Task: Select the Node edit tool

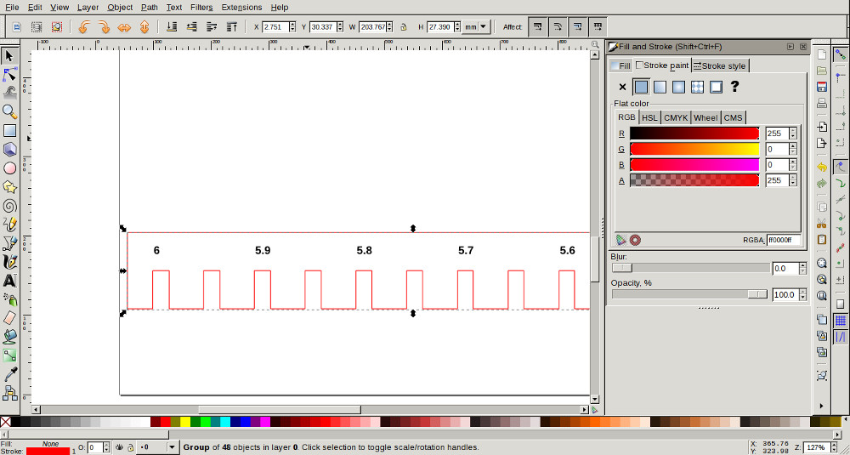Action: 9,74
